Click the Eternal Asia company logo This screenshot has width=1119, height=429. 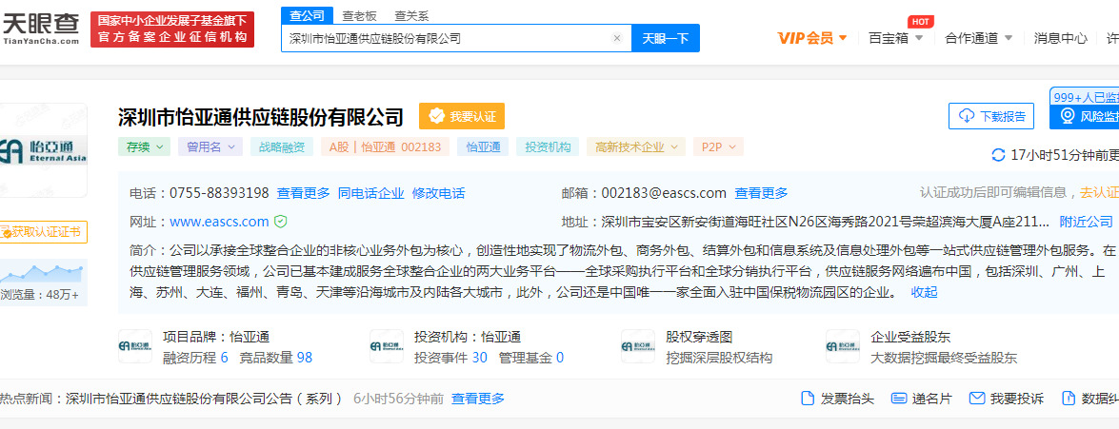43,149
